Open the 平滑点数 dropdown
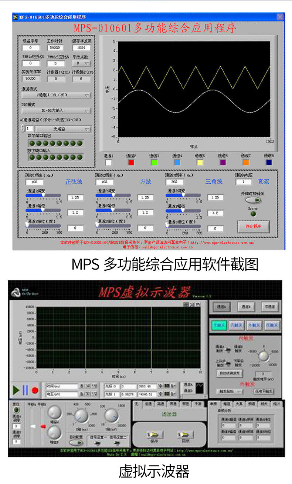 pyautogui.click(x=81, y=63)
